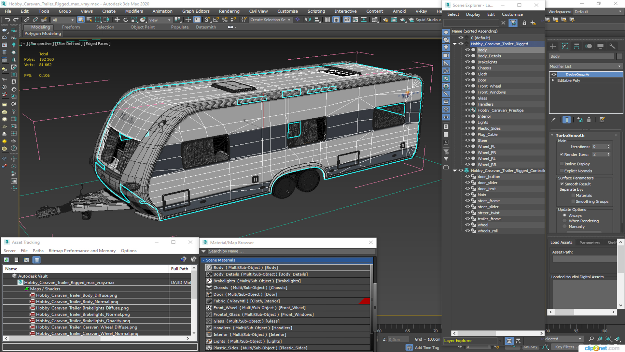Viewport: 625px width, 352px height.
Task: Open the reference coordinate View dropdown
Action: tap(160, 20)
